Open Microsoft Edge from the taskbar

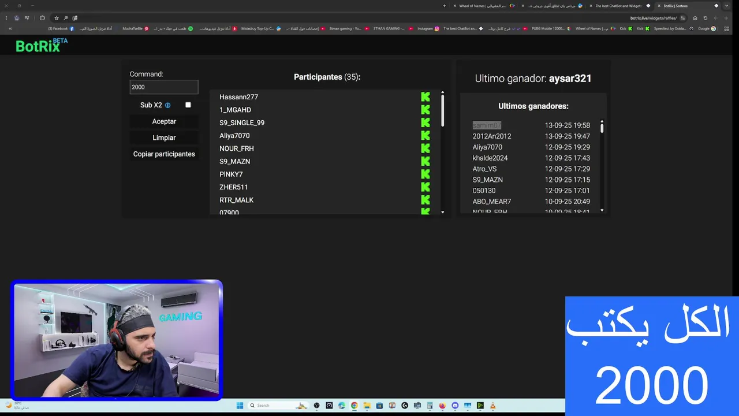click(342, 406)
